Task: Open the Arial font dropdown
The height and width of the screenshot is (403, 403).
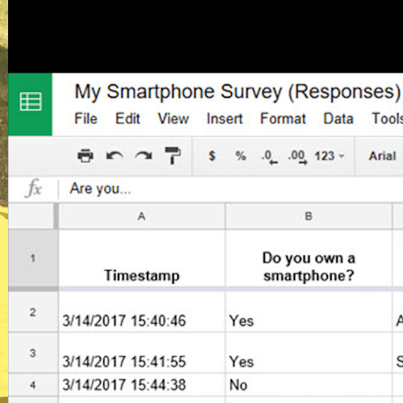Action: tap(383, 156)
